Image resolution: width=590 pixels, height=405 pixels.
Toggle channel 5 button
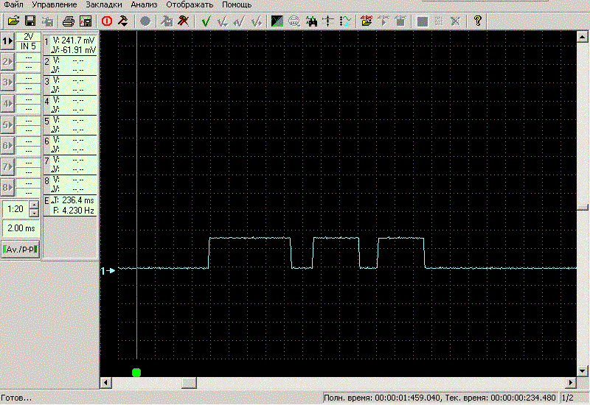pos(7,124)
